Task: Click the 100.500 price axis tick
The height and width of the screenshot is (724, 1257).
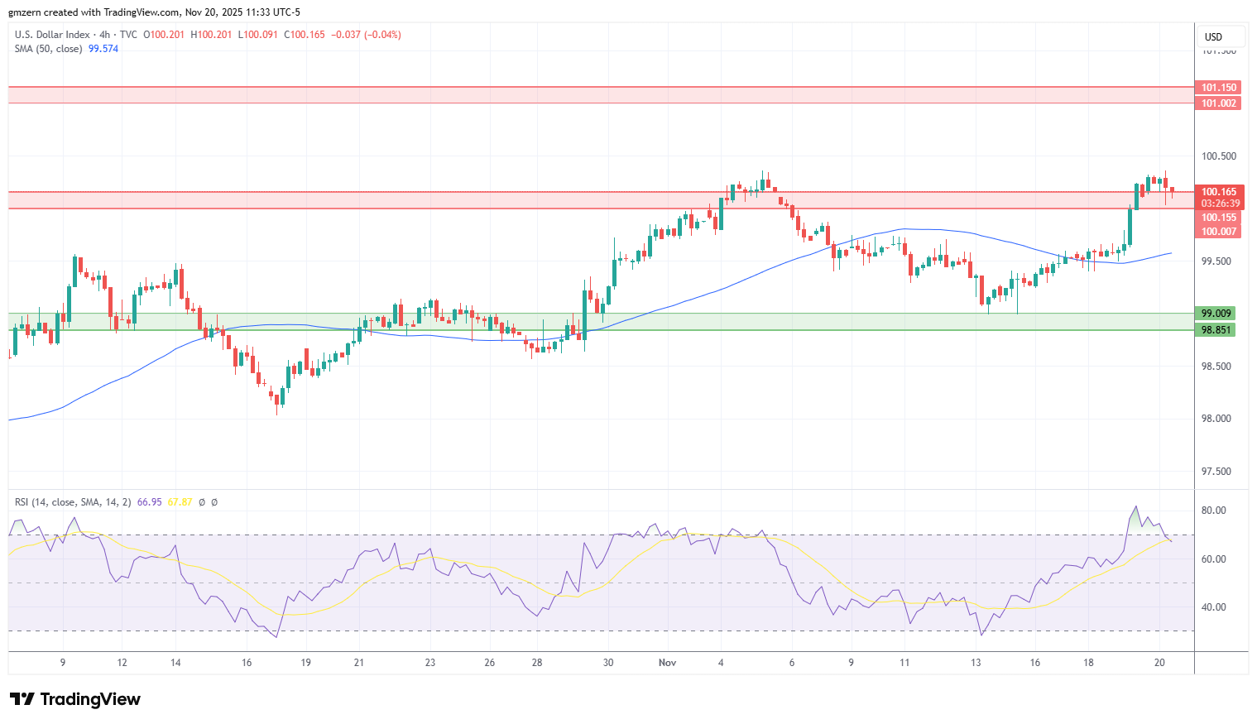Action: (1219, 156)
